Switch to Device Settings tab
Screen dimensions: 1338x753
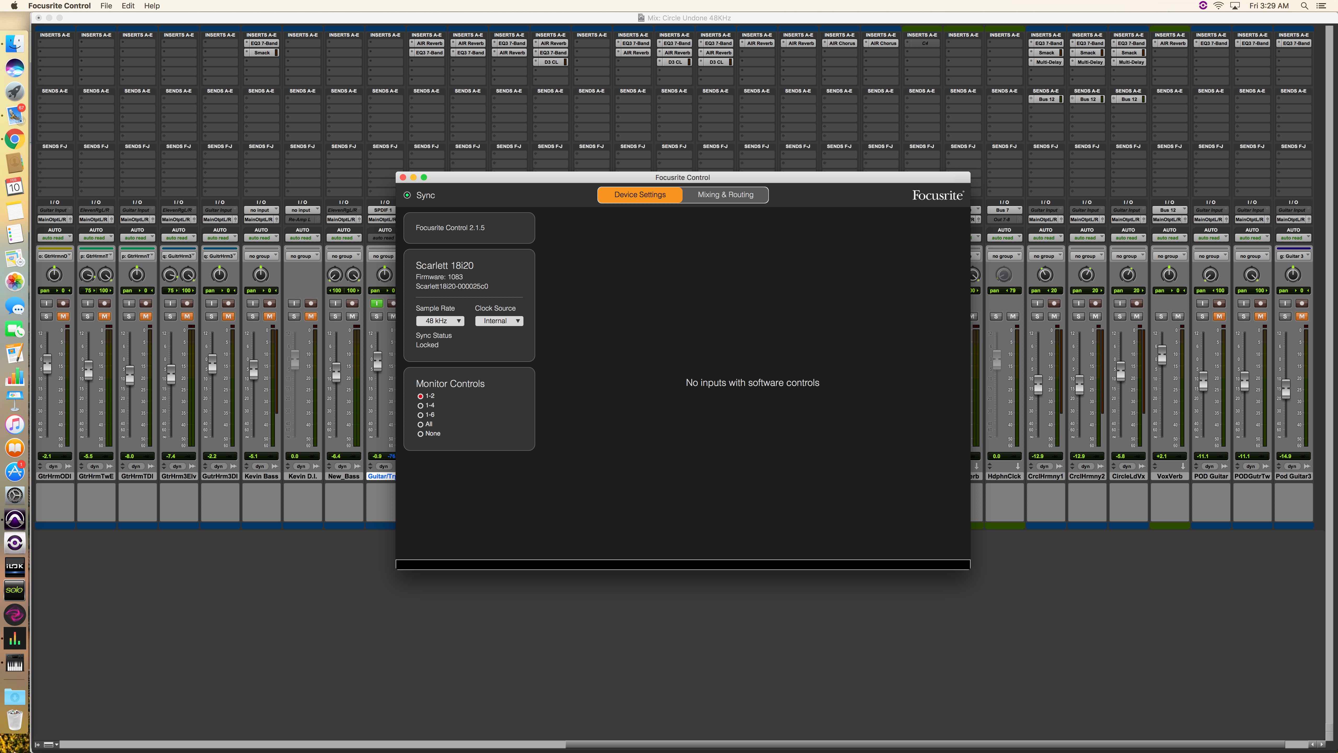pos(640,195)
